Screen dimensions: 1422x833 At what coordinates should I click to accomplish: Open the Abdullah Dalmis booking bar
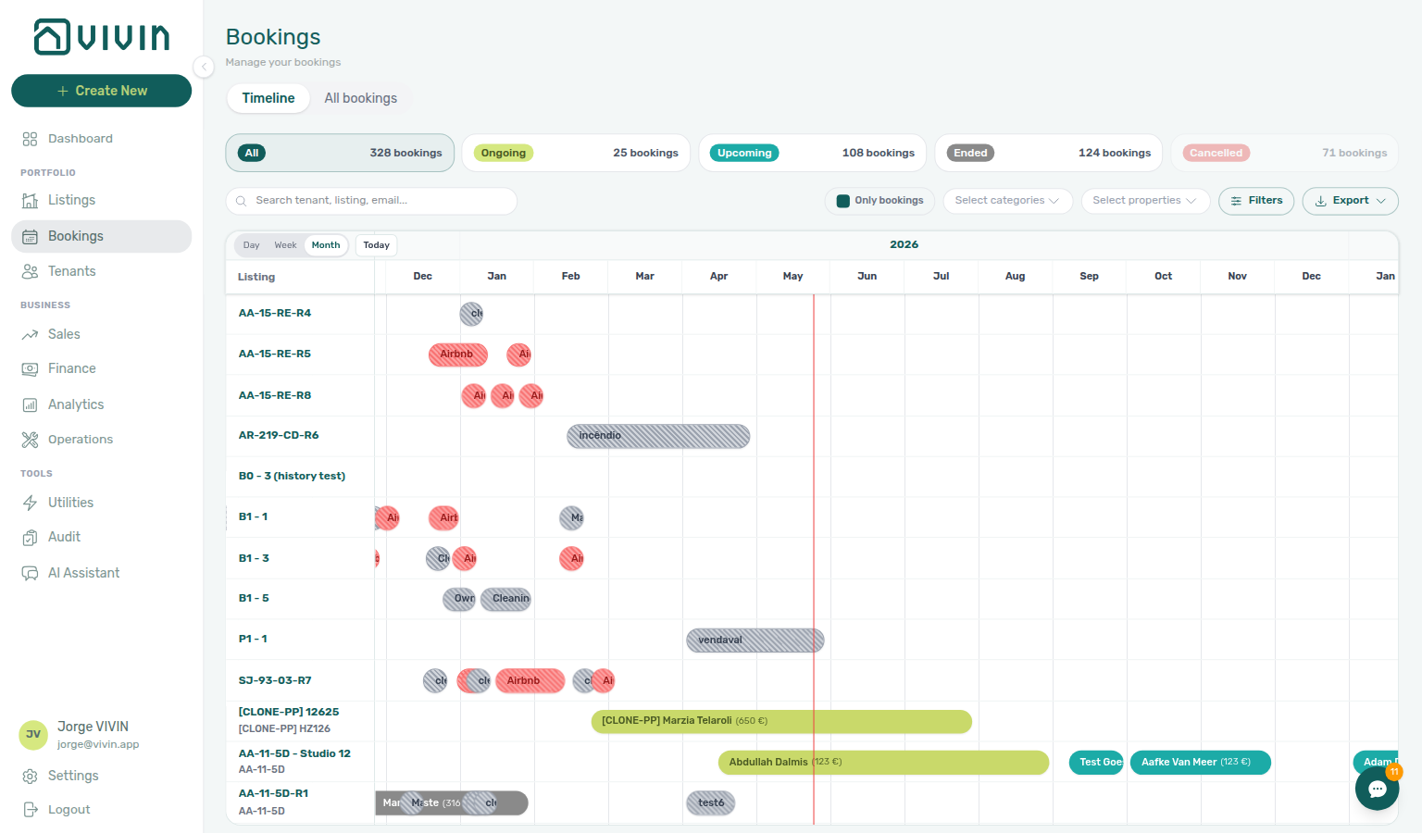[883, 763]
